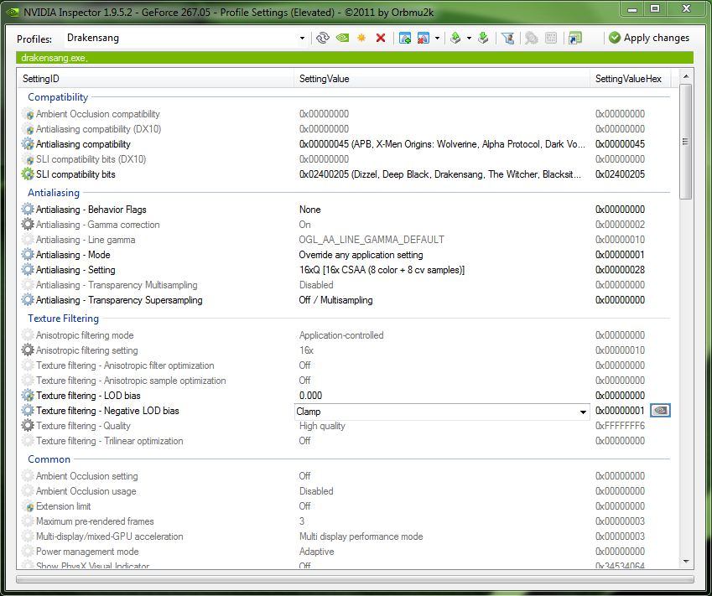Select Anisotropic filtering mode row

click(x=346, y=335)
